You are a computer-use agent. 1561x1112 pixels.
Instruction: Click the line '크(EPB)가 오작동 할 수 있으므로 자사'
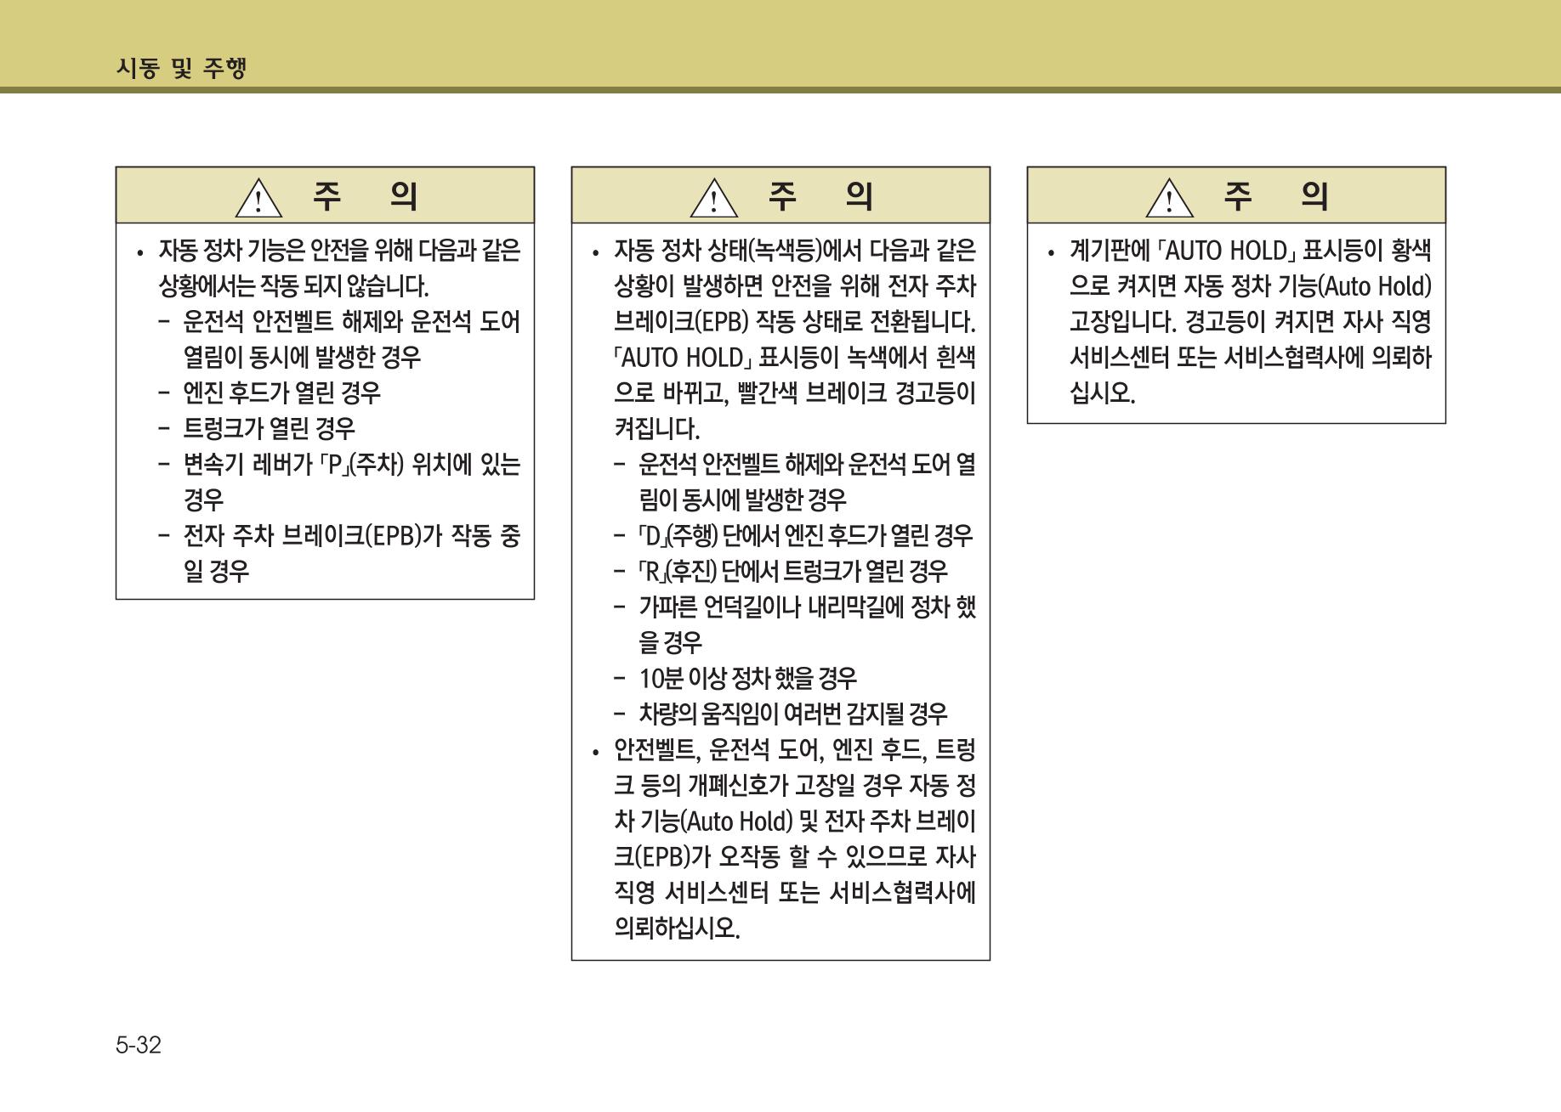coord(795,856)
